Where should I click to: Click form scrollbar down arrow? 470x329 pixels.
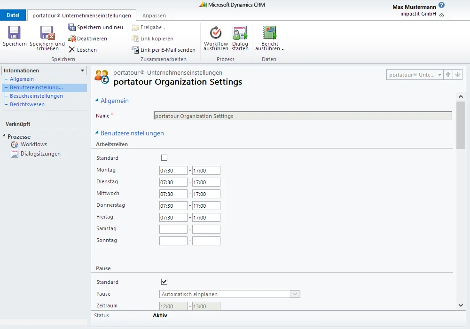[461, 305]
